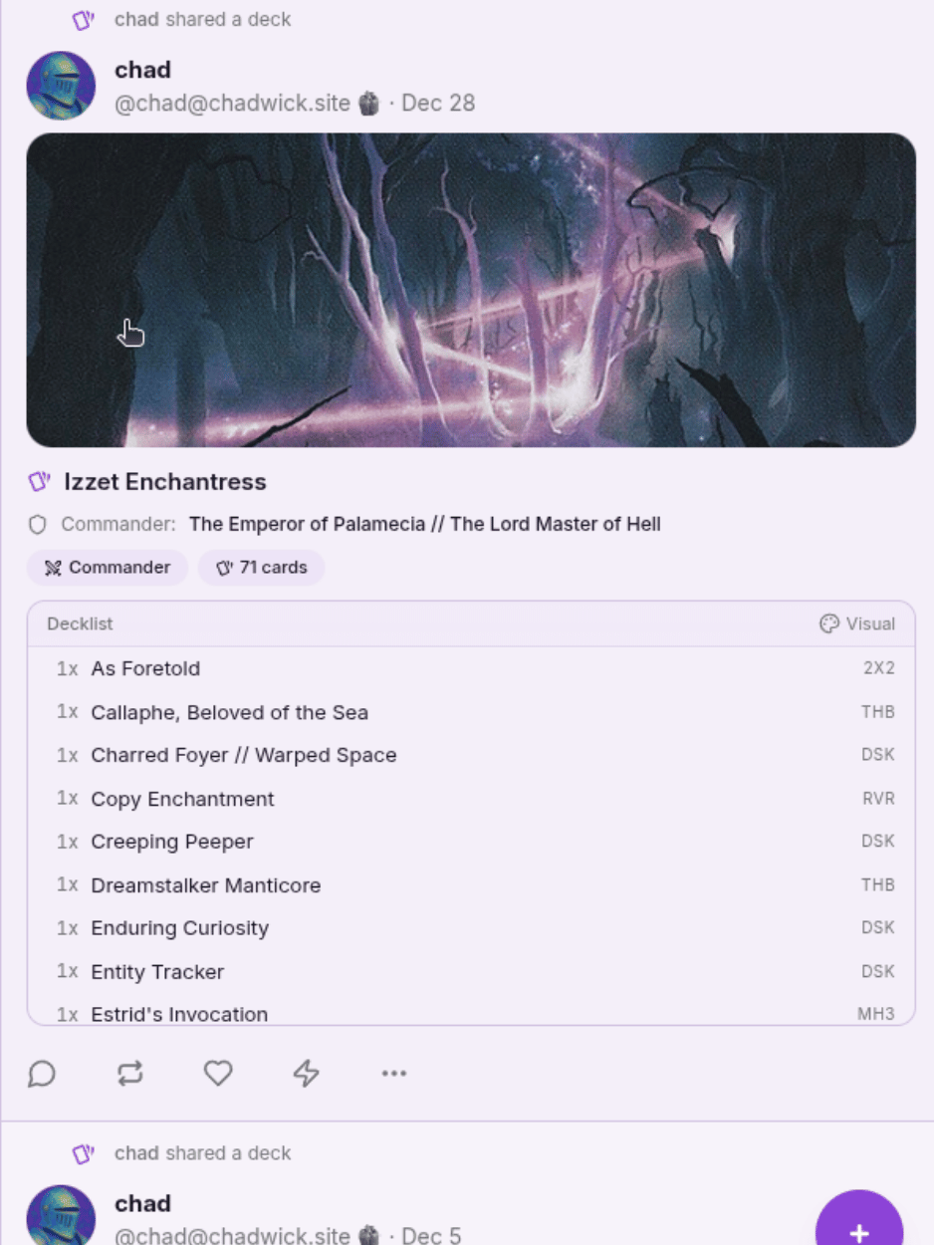Select Dreamstalker Manticore card row

[471, 884]
